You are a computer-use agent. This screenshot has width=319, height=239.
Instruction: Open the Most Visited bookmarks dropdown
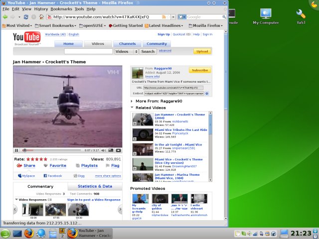(18, 25)
